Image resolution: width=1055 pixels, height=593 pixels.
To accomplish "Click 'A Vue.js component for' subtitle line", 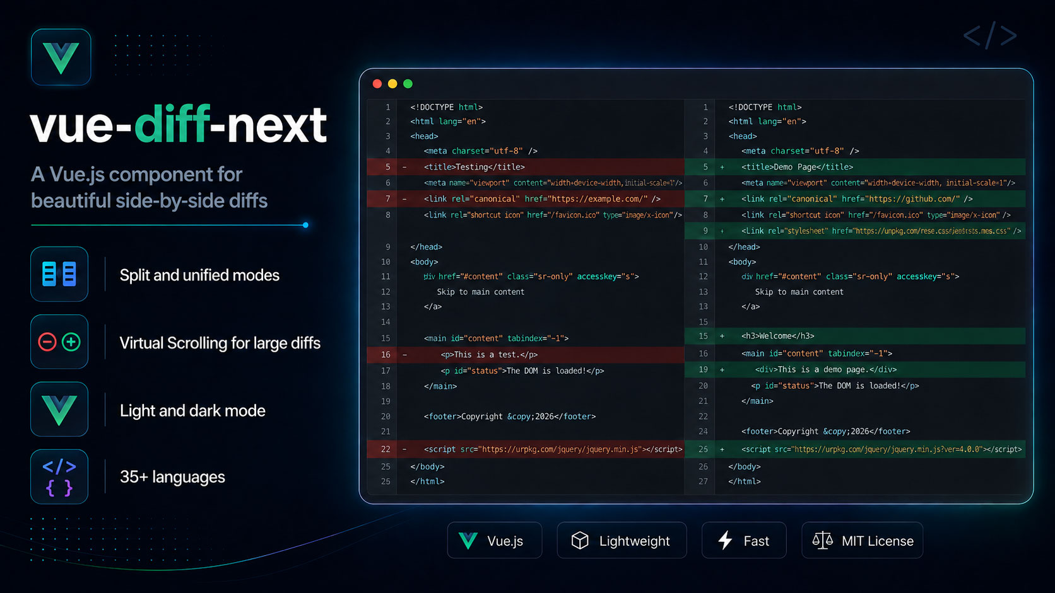I will 136,175.
